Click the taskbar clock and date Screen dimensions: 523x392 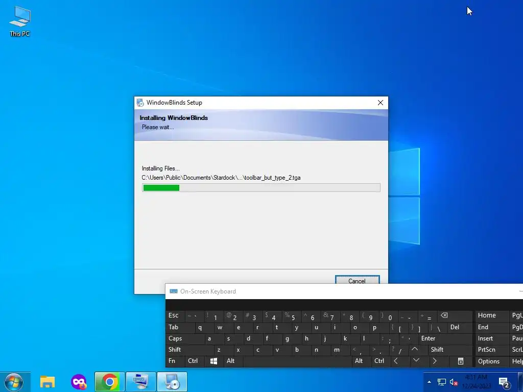click(477, 382)
